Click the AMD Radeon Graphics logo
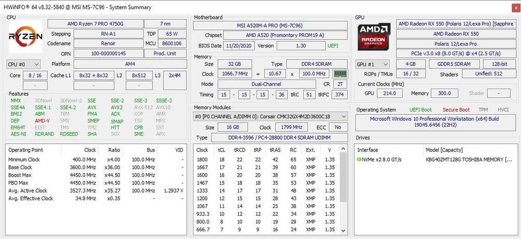Image resolution: width=521 pixels, height=239 pixels. 374,36
